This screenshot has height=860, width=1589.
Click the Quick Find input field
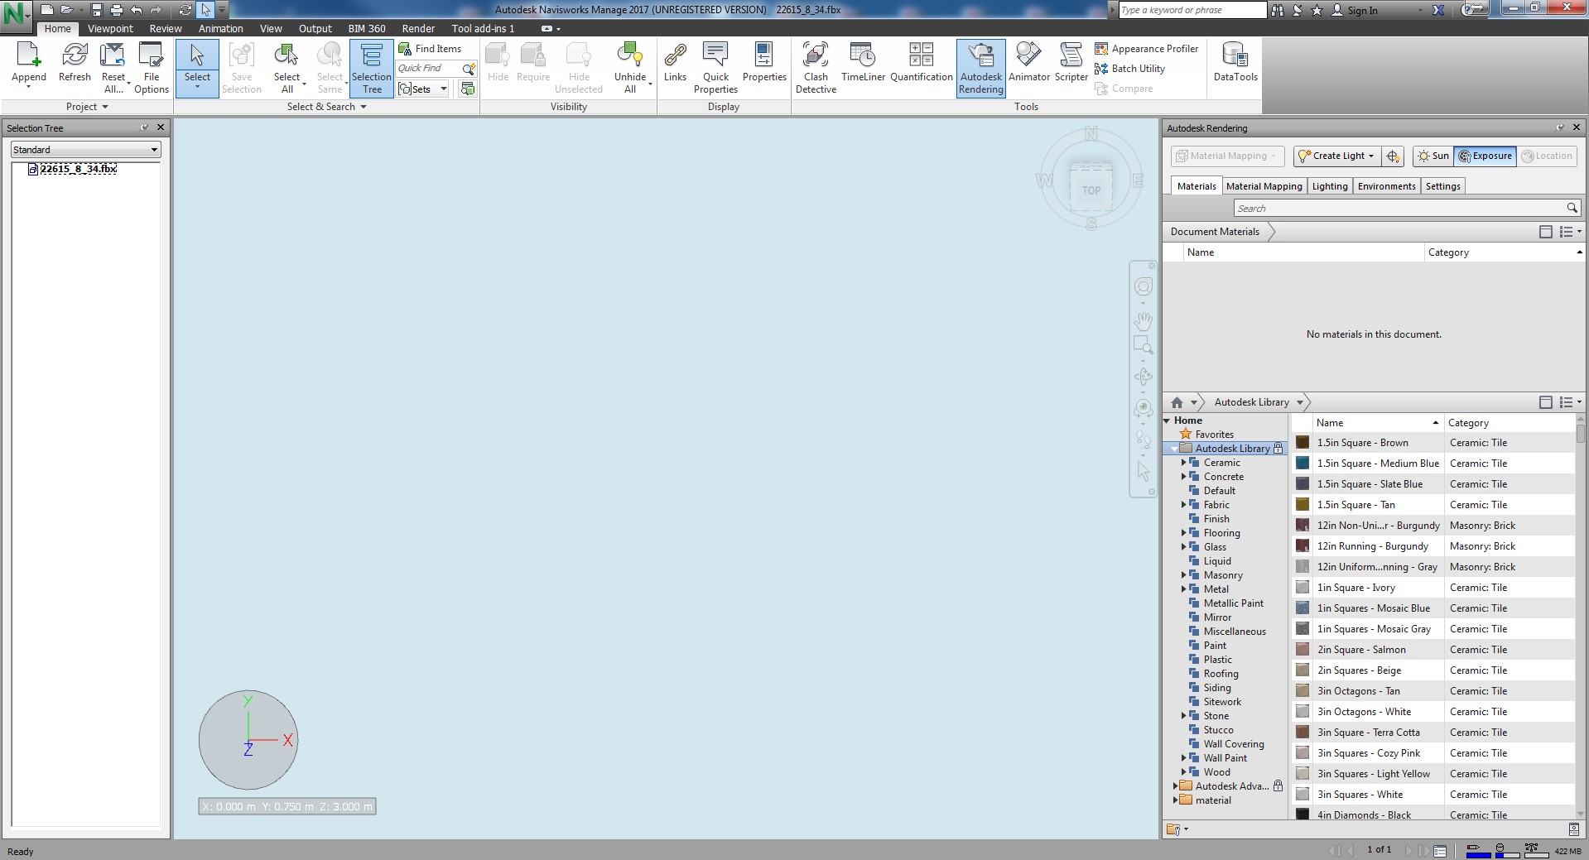(x=429, y=69)
